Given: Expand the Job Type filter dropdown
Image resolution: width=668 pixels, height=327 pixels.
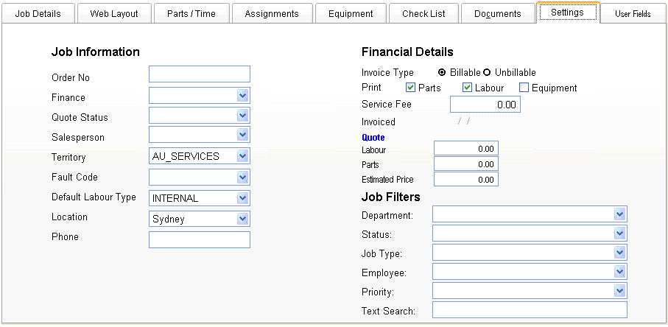Looking at the screenshot, I should (619, 253).
